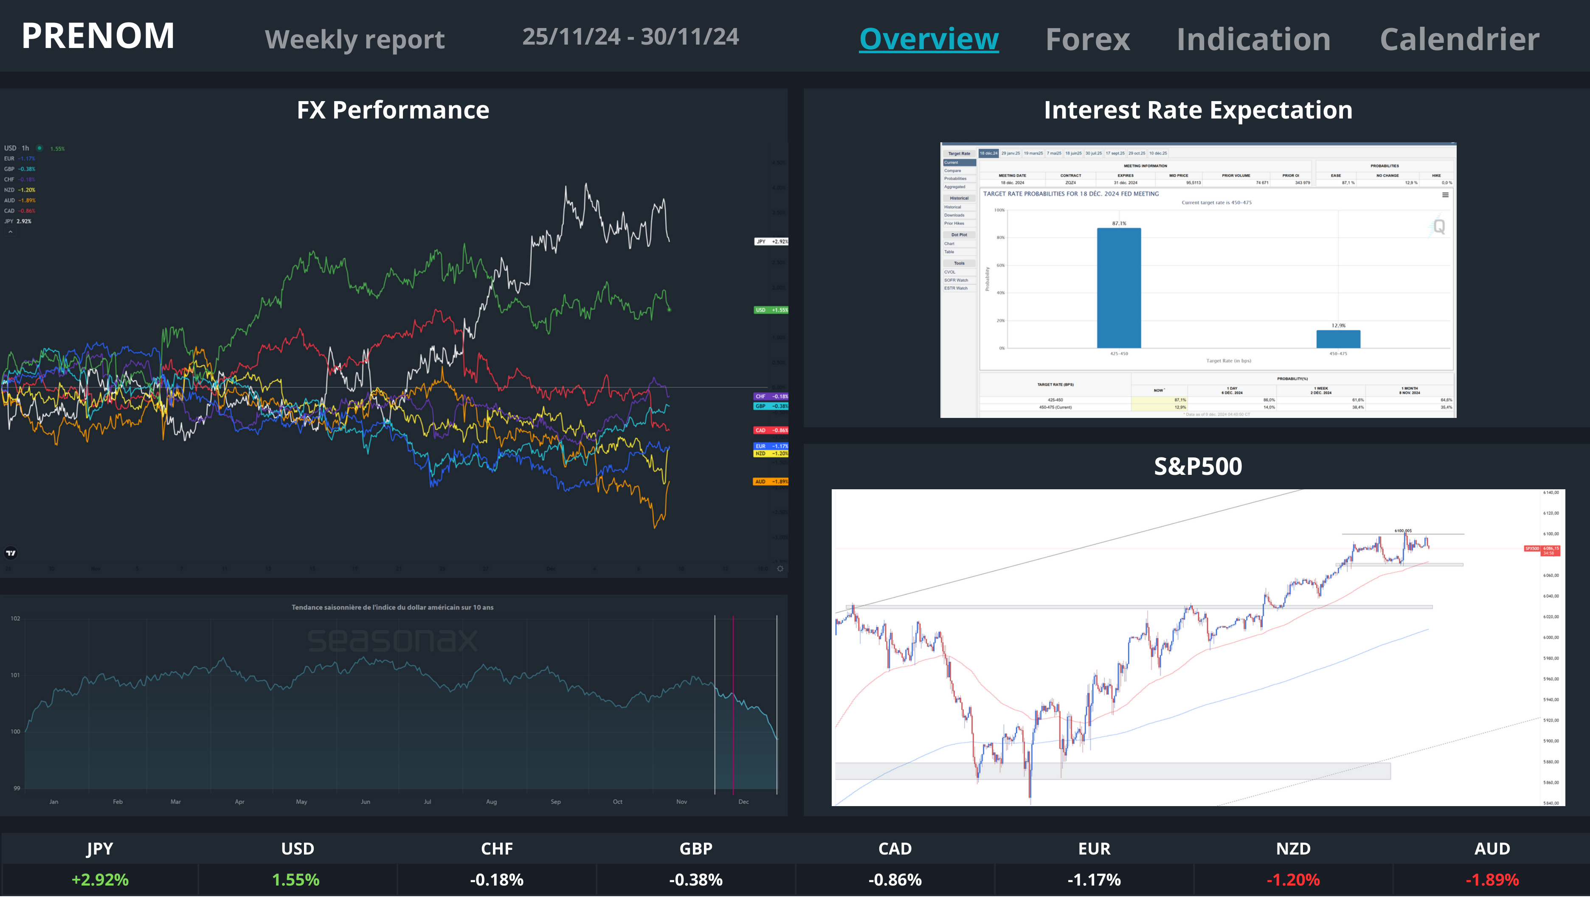Open Downloads in the Historical section
1590x897 pixels.
coord(959,215)
